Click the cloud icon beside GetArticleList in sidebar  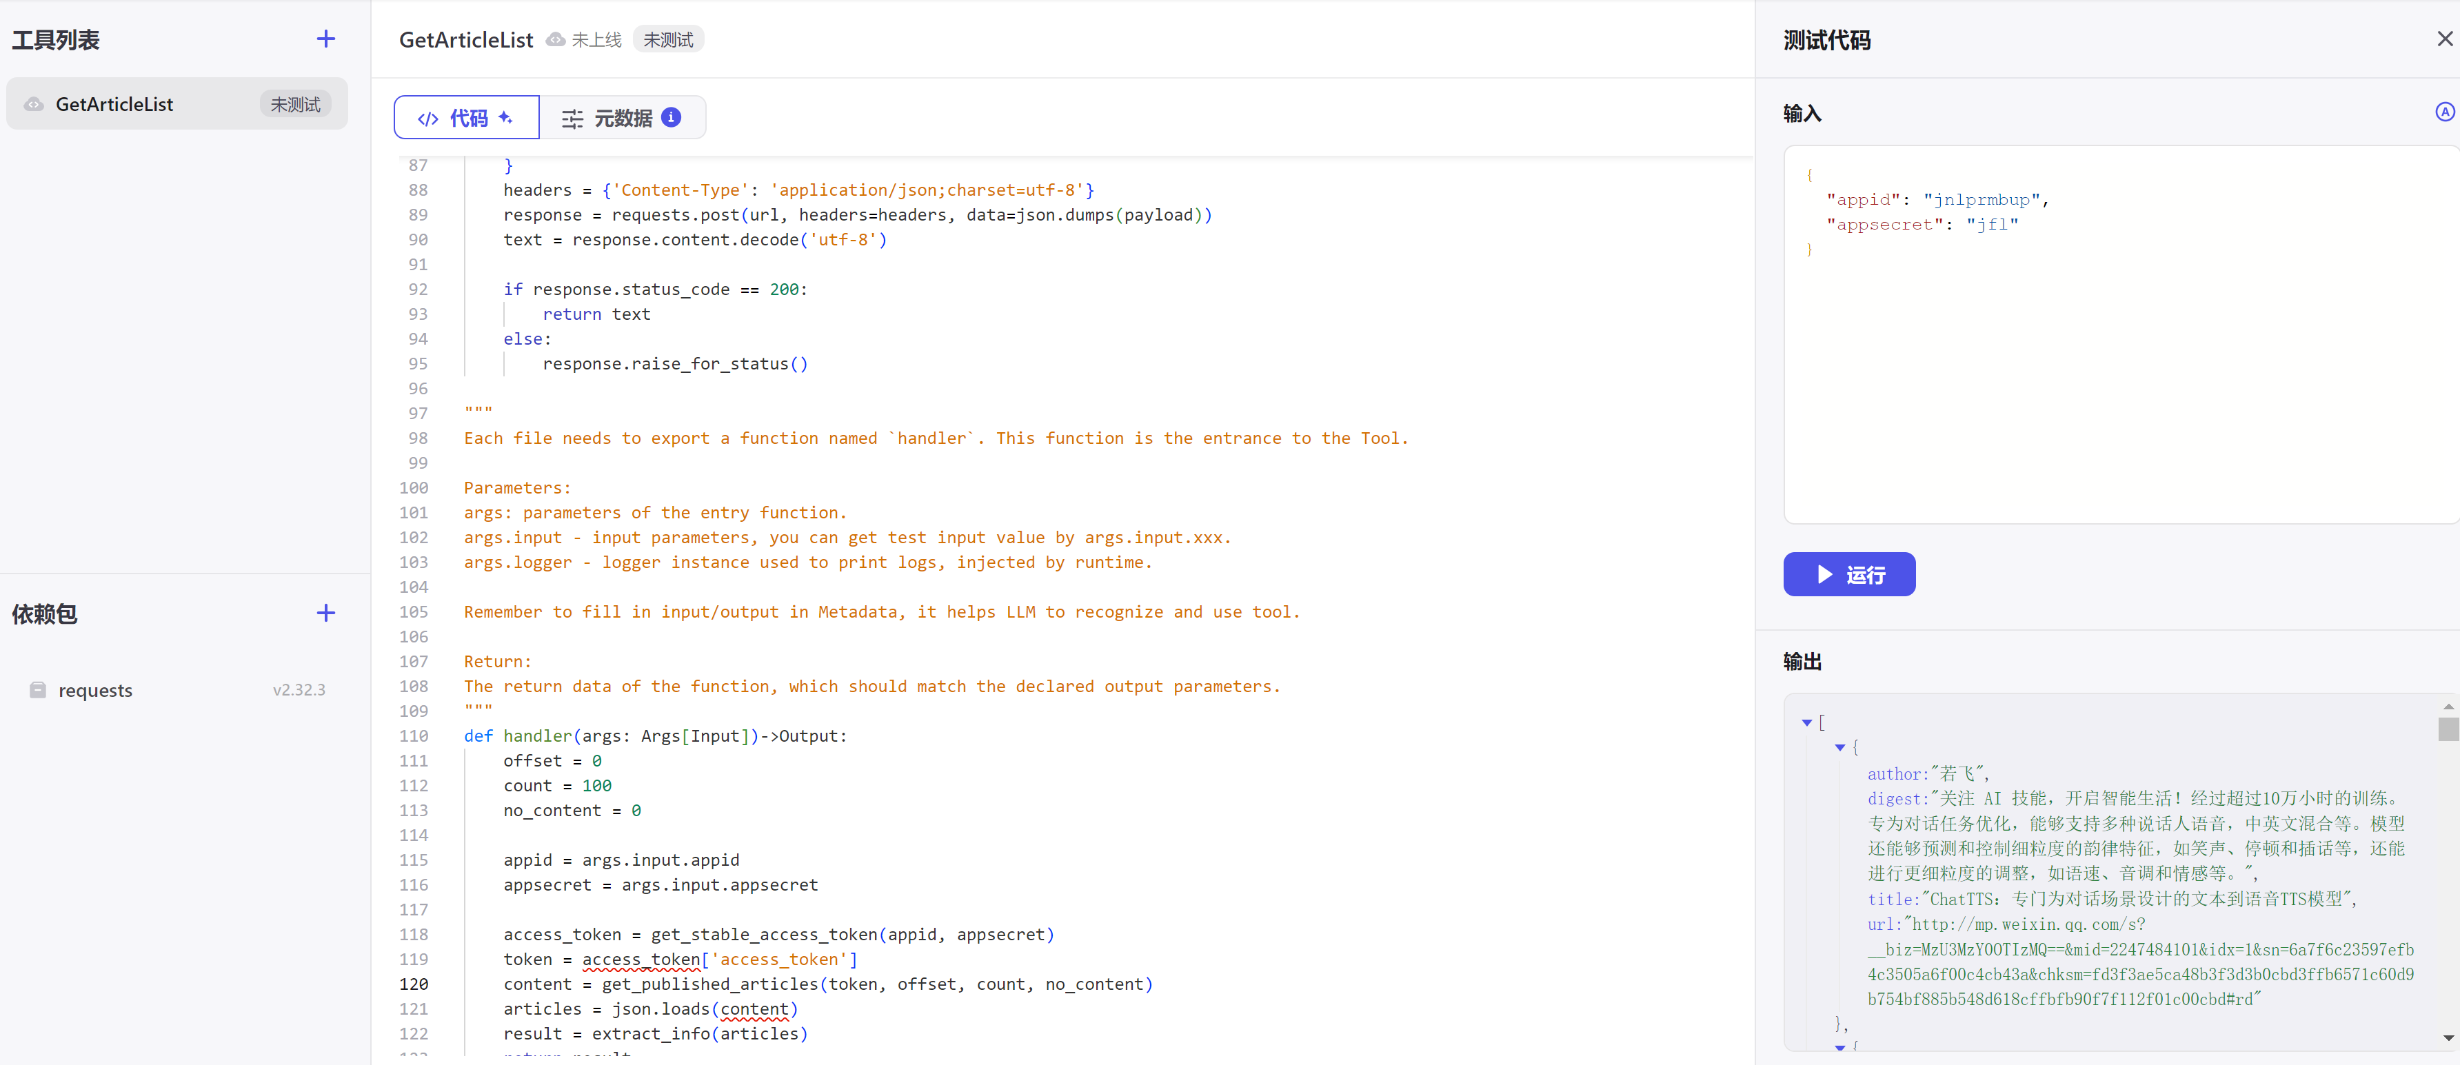point(34,104)
